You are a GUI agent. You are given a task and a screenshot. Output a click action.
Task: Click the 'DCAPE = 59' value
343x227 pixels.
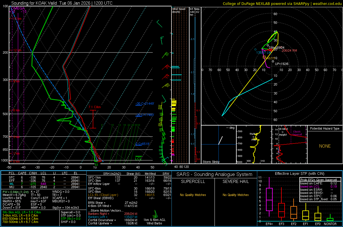(x=11, y=204)
